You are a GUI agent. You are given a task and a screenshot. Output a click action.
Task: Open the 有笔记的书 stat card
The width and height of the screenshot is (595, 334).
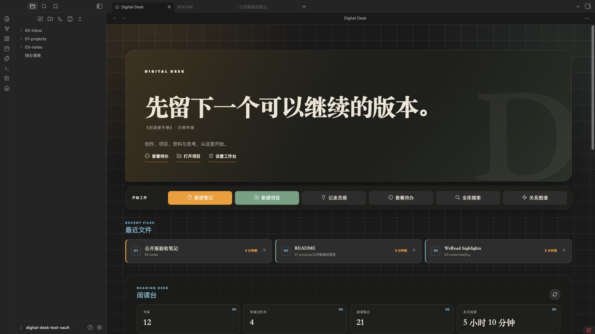pyautogui.click(x=295, y=319)
